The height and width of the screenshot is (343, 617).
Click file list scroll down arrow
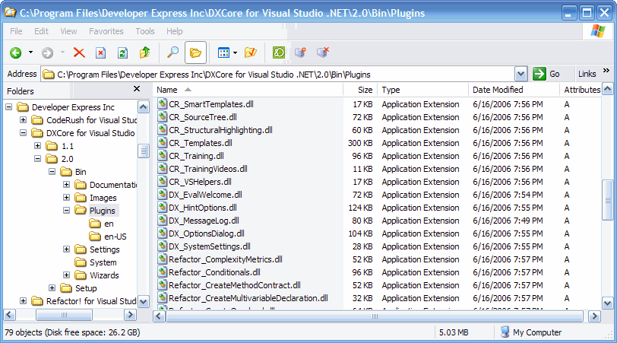coord(608,303)
